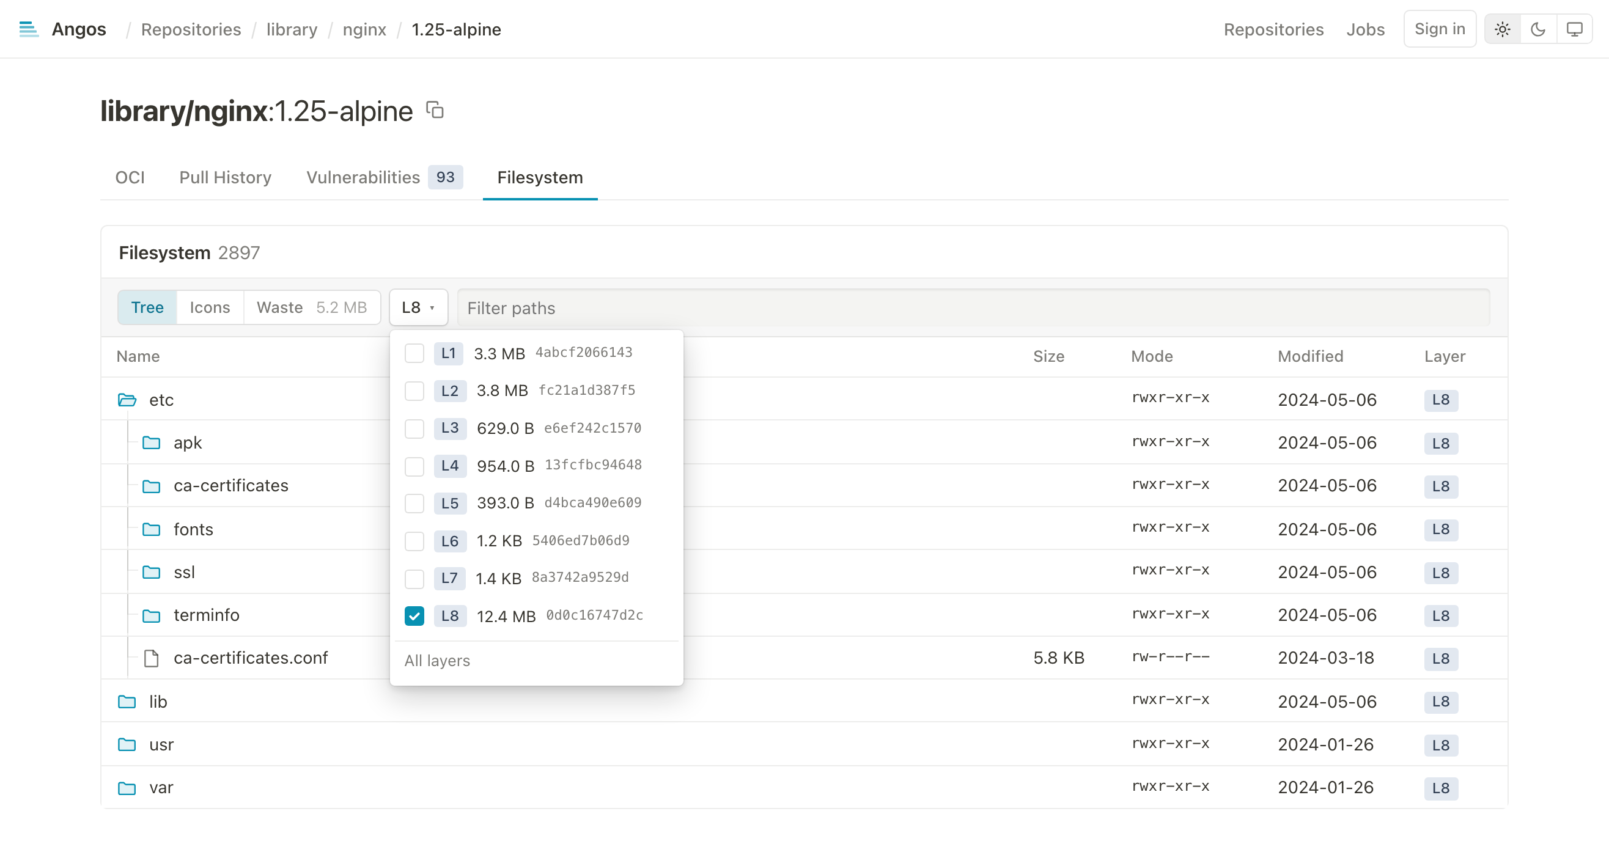Close the L8 layer dropdown
The image size is (1609, 858).
click(x=419, y=307)
